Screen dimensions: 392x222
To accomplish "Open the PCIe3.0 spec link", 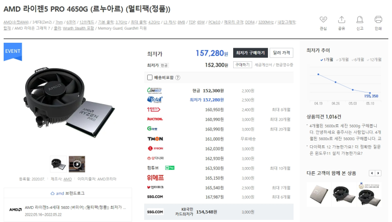I will click(x=214, y=22).
